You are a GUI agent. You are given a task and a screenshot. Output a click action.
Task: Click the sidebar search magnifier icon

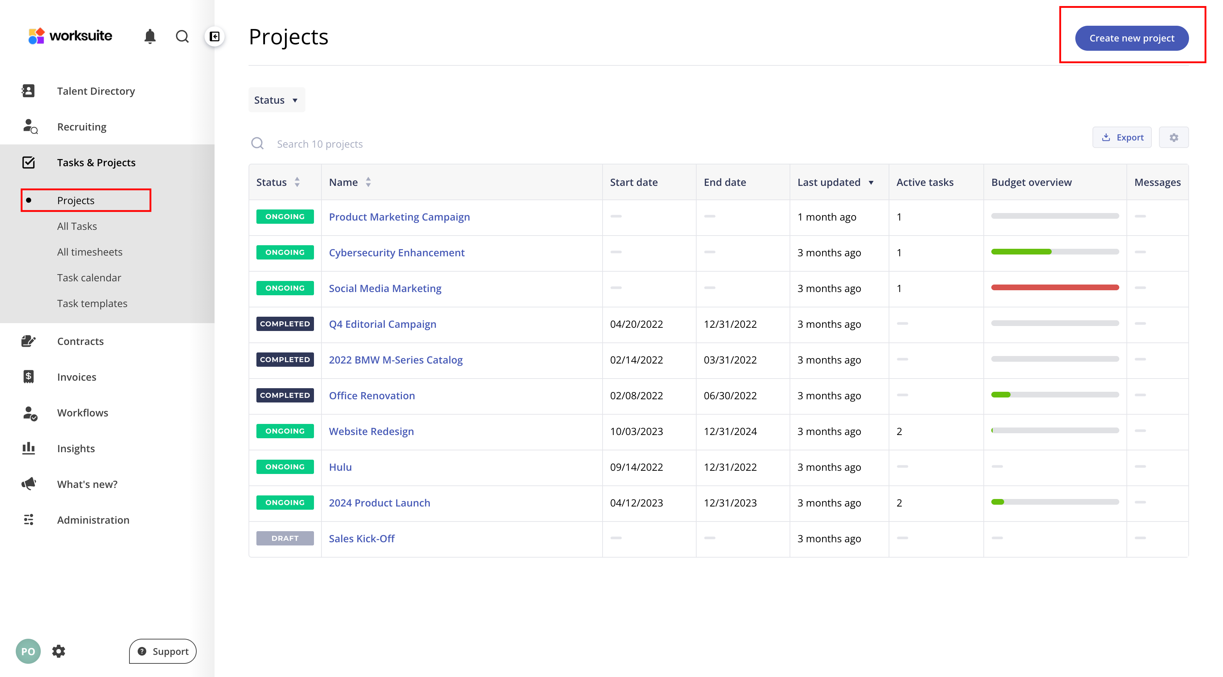[x=182, y=36]
